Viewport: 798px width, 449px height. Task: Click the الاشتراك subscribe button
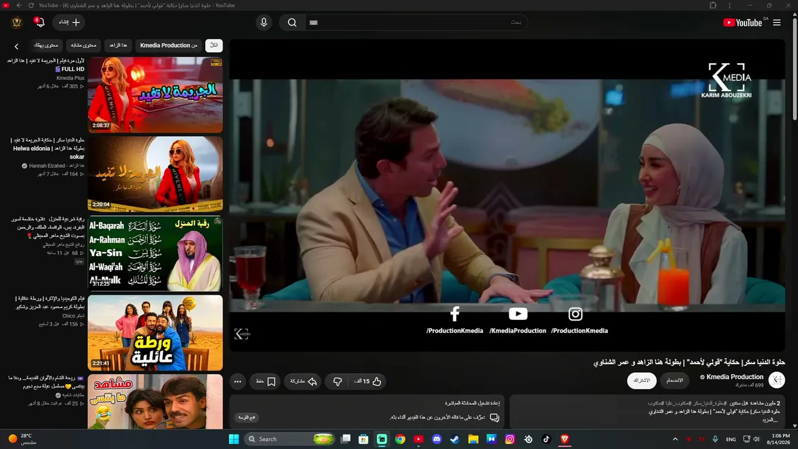(x=642, y=380)
